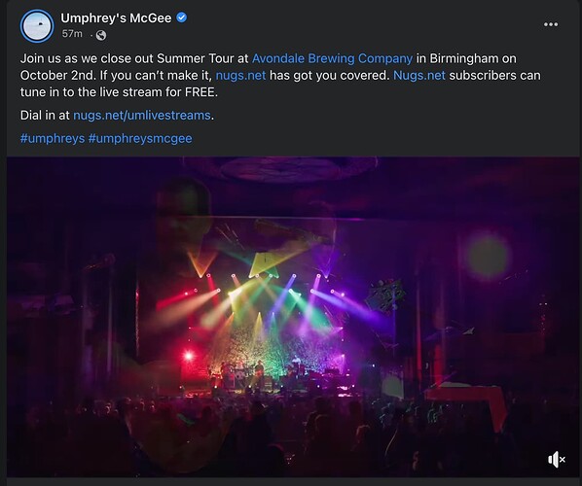Open the Avondale Brewing Company link
This screenshot has height=486, width=582.
[x=332, y=58]
